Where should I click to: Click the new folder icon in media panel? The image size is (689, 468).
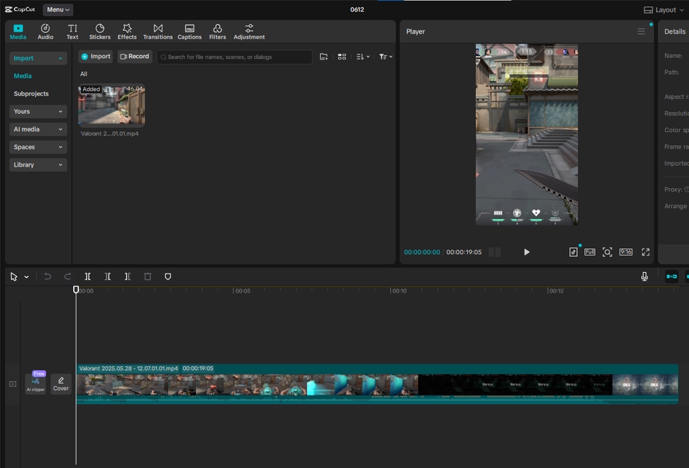(x=324, y=57)
